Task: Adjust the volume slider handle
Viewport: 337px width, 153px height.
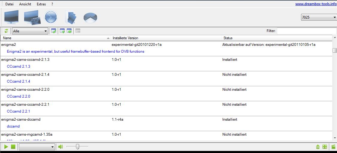Action: [78, 147]
